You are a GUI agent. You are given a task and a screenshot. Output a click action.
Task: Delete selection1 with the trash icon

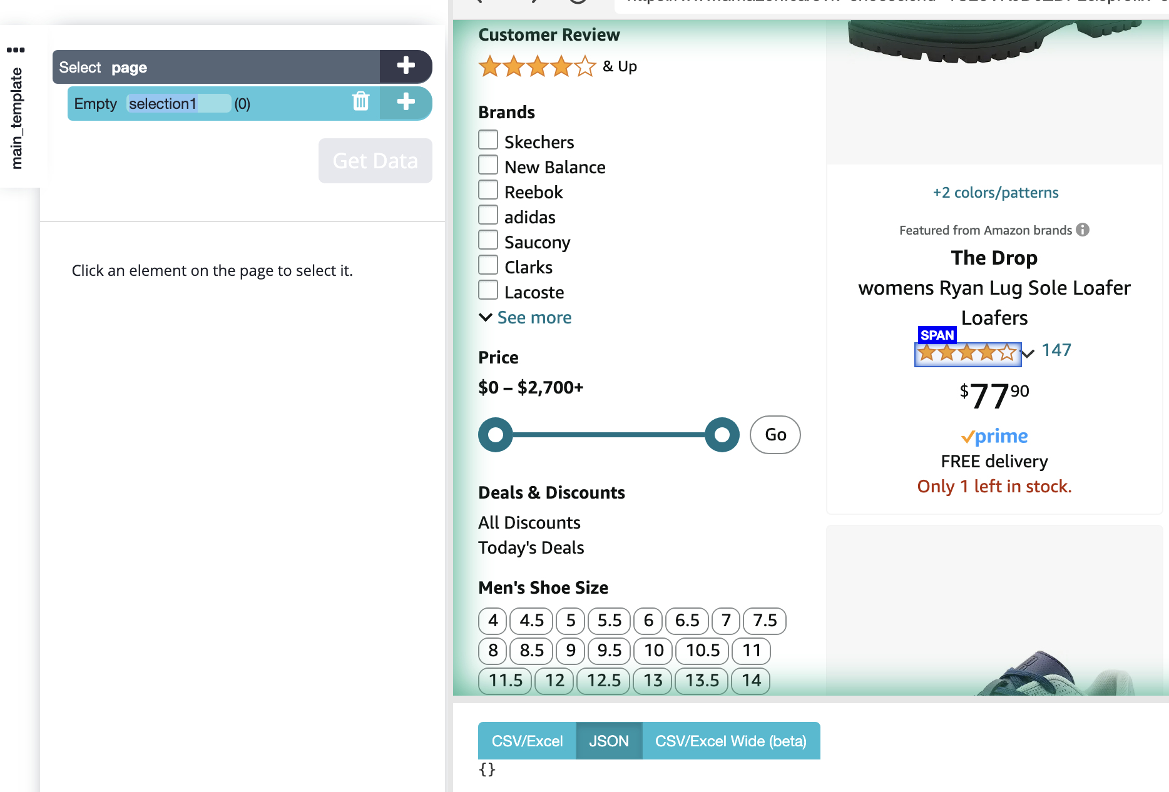click(x=360, y=101)
